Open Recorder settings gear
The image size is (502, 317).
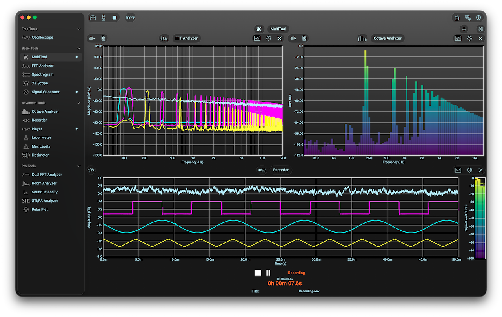(x=469, y=170)
